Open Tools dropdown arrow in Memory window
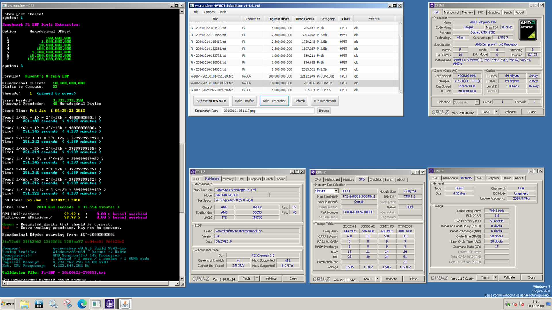The height and width of the screenshot is (310, 552). click(x=495, y=278)
